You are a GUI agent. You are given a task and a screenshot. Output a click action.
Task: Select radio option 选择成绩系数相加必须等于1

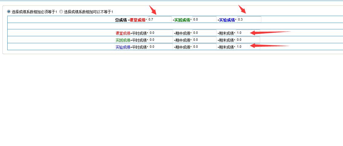click(x=9, y=11)
